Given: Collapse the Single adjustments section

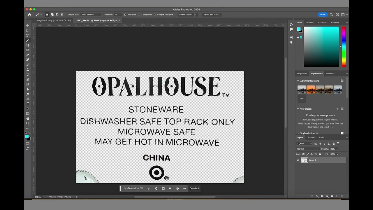Looking at the screenshot, I should point(298,133).
